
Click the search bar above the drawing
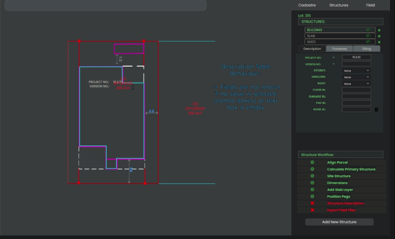(105, 5)
